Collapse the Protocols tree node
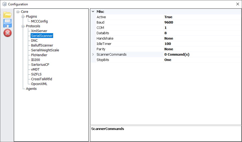Screen dimensions: 242x142 [23, 26]
